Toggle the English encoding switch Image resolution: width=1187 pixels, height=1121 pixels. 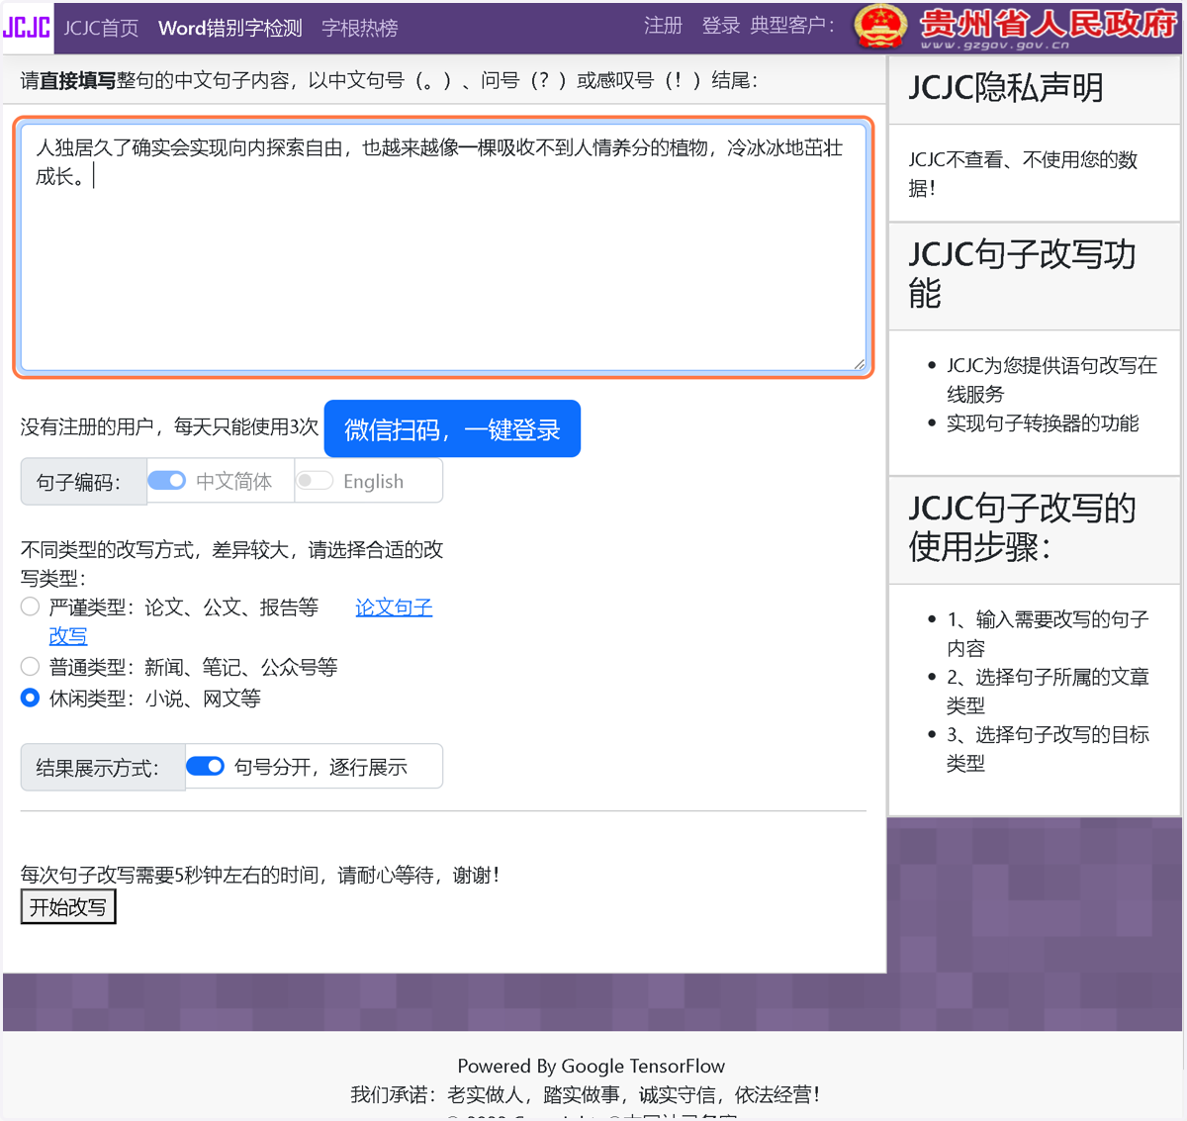tap(315, 480)
